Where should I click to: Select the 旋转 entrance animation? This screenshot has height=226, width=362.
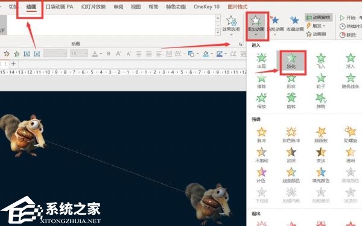click(x=291, y=101)
